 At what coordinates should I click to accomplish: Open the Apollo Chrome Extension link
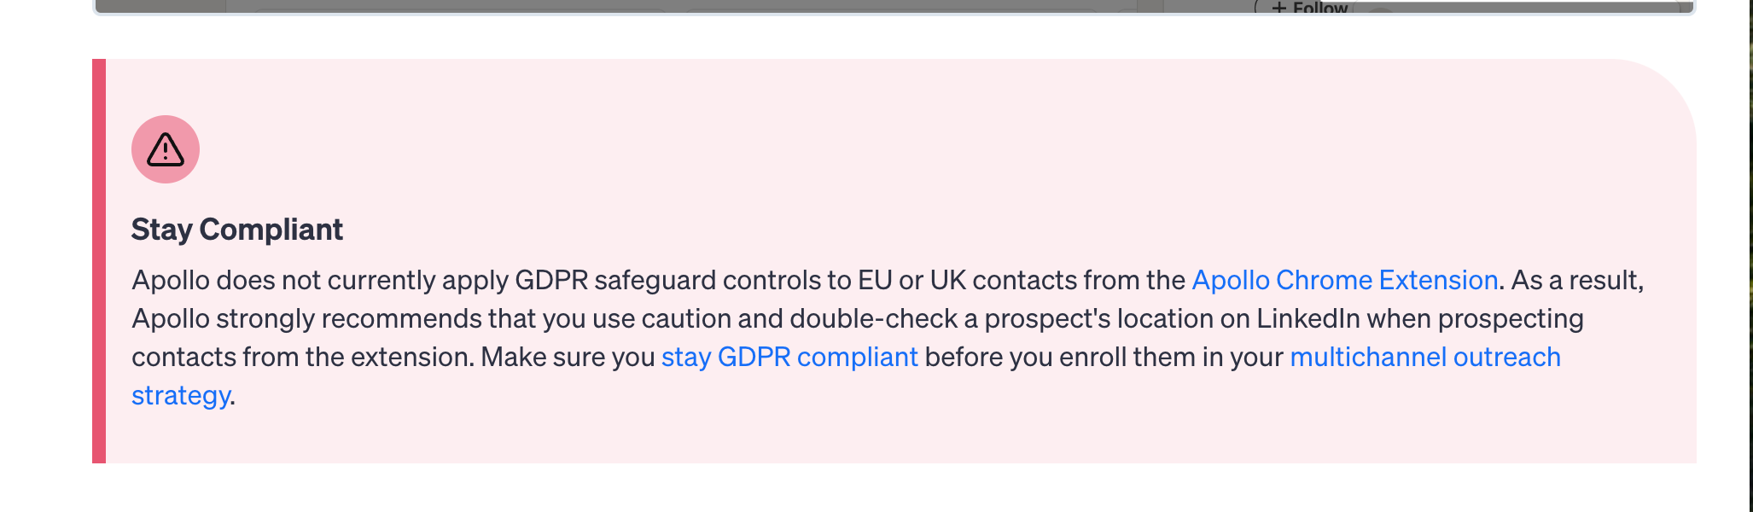tap(1344, 280)
